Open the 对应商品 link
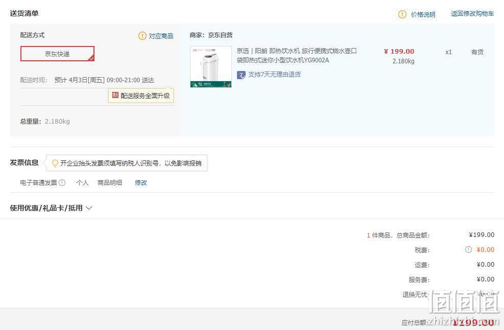The width and height of the screenshot is (504, 330). pyautogui.click(x=161, y=36)
